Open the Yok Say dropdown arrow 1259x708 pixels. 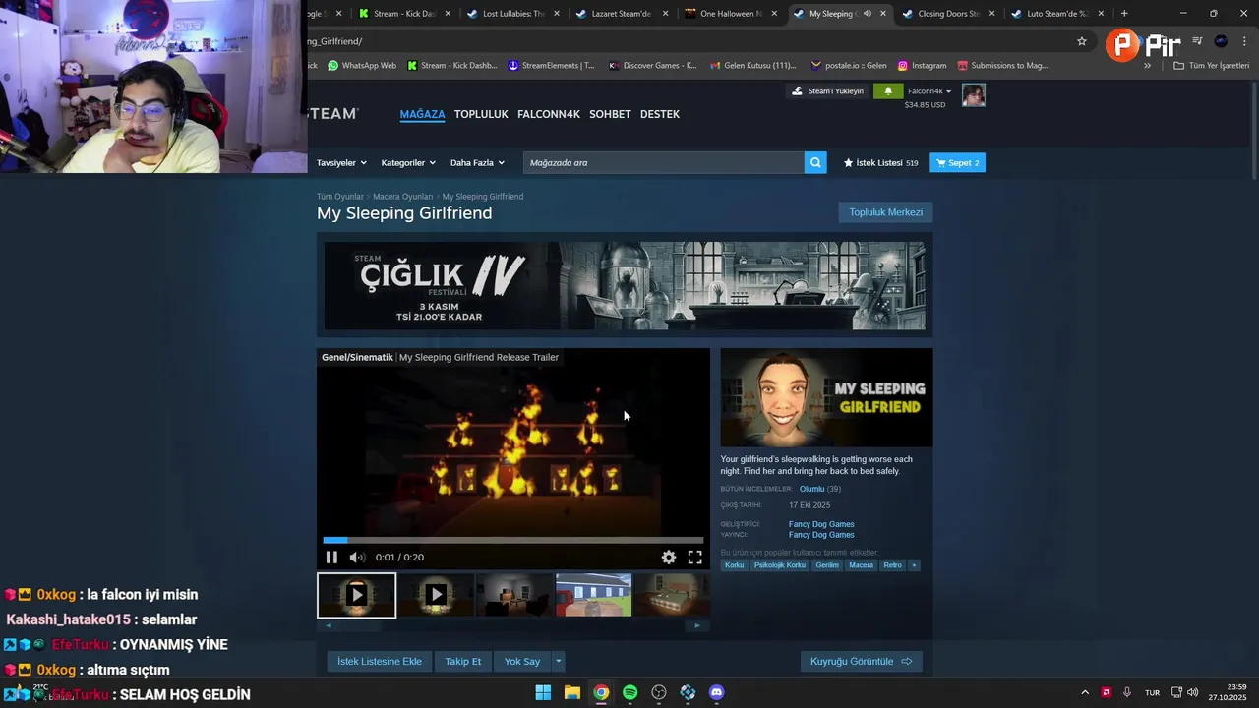click(x=559, y=662)
